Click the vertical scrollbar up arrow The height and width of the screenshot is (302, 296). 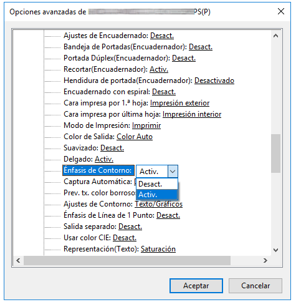click(x=275, y=36)
